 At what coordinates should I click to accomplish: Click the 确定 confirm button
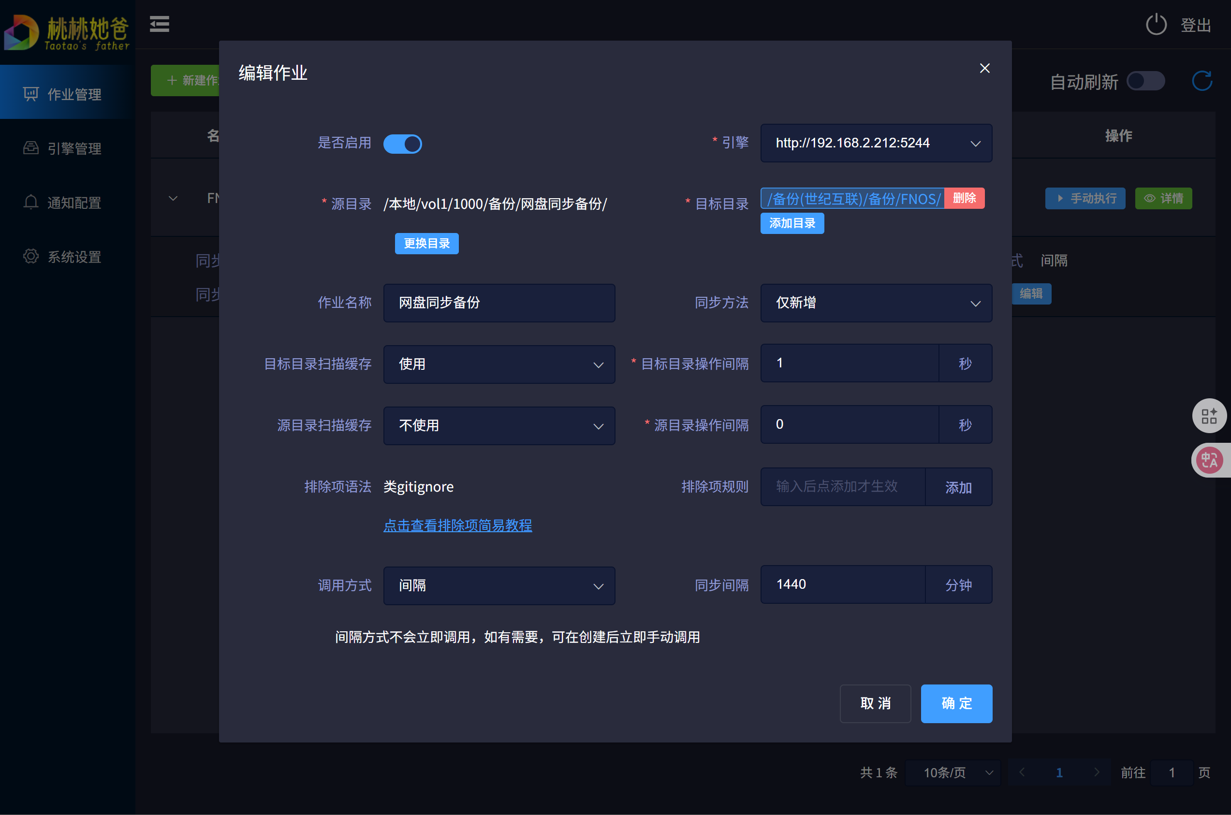point(956,704)
